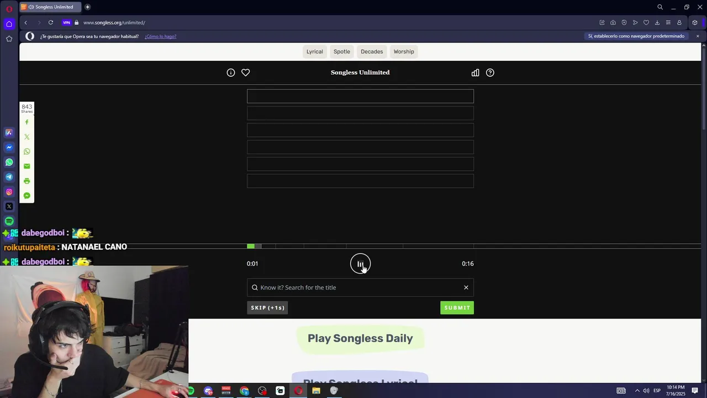Share by email from the share sidebar

click(27, 166)
